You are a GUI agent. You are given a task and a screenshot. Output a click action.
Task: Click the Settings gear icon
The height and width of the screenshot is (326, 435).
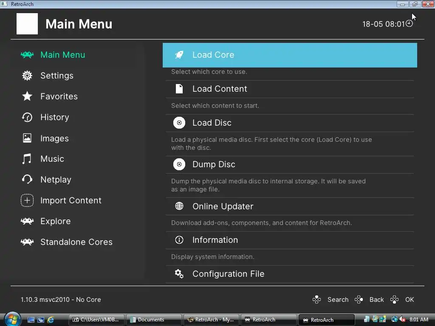(27, 76)
